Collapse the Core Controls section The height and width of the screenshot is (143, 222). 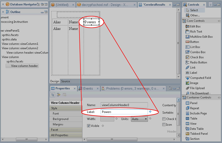pyautogui.click(x=219, y=21)
